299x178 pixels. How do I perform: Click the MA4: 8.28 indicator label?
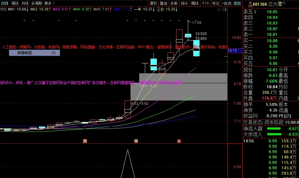(x=82, y=9)
